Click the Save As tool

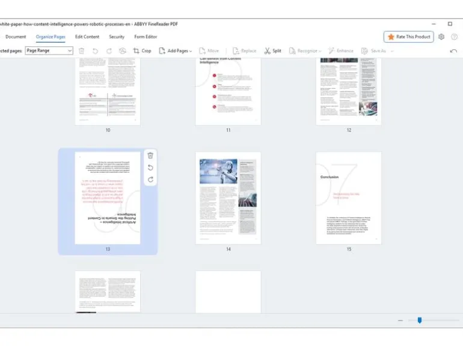(x=373, y=51)
